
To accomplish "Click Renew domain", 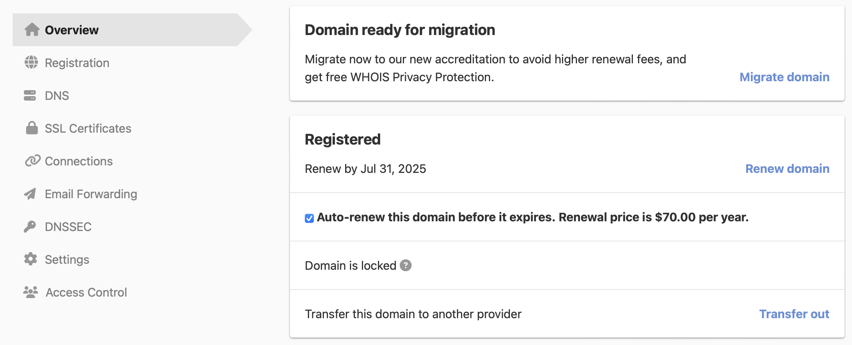I will pos(788,169).
